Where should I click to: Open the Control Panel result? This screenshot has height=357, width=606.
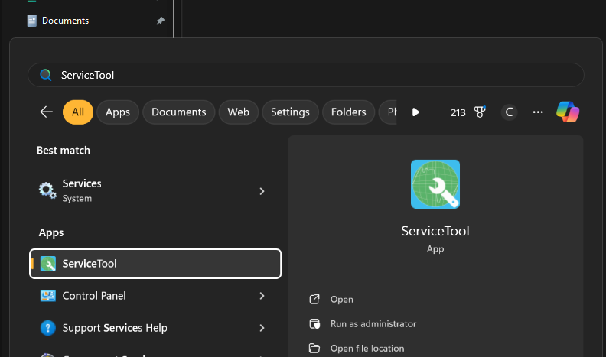pos(155,296)
